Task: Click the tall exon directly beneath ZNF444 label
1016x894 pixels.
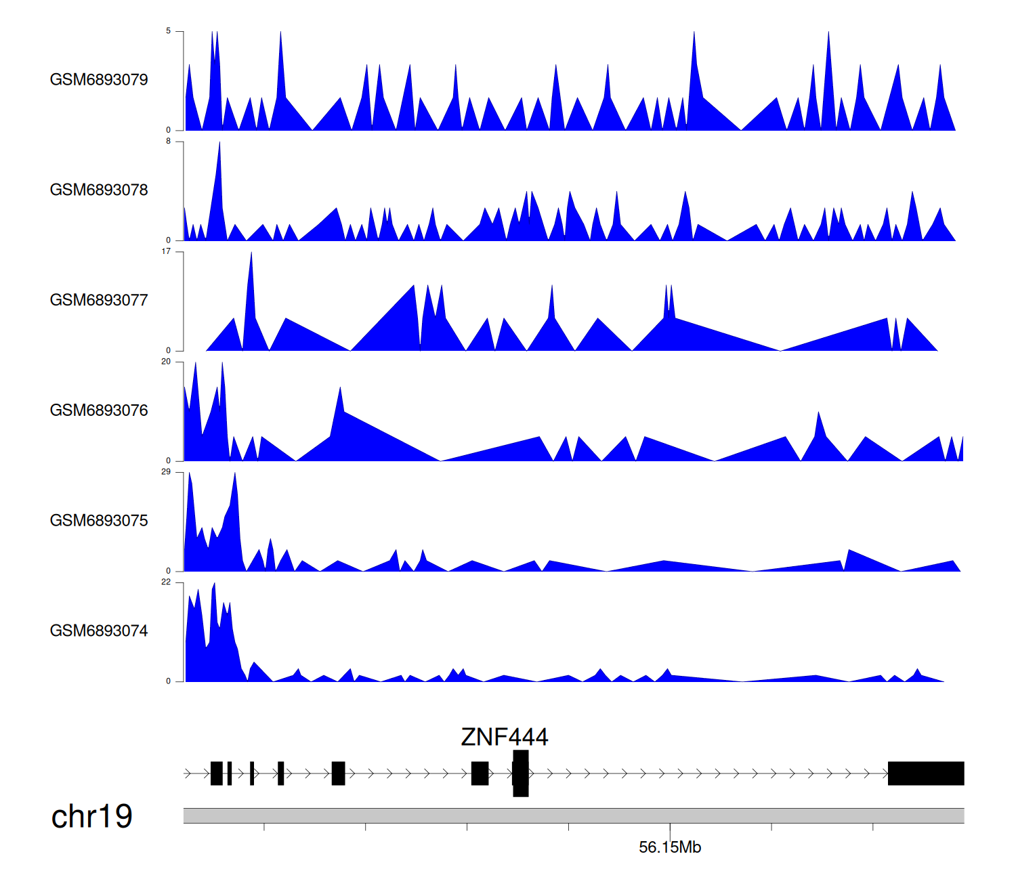Action: (x=520, y=773)
